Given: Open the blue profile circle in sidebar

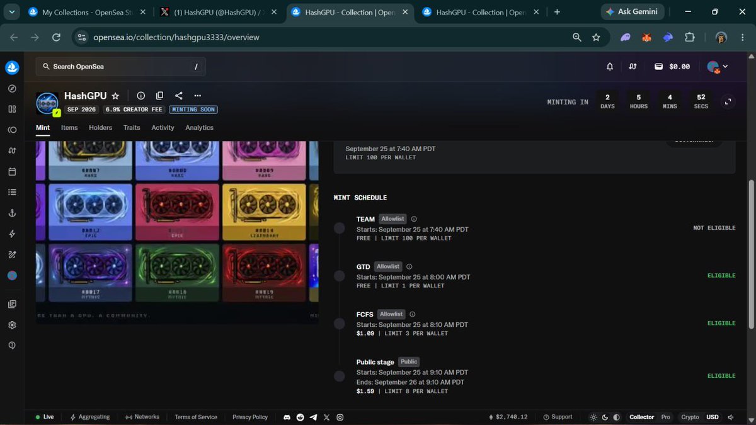Looking at the screenshot, I should [x=12, y=276].
